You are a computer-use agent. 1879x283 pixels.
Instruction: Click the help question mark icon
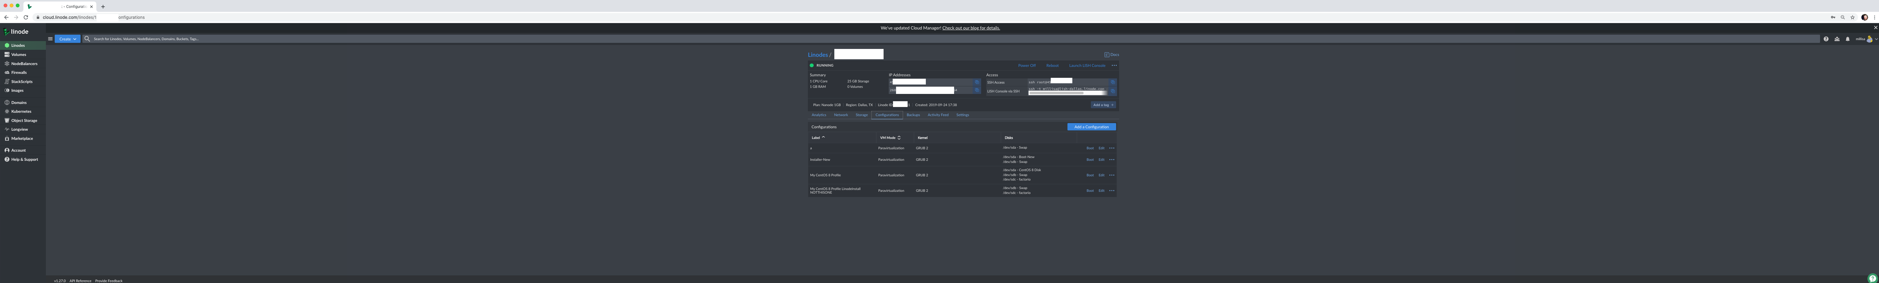(x=1826, y=39)
